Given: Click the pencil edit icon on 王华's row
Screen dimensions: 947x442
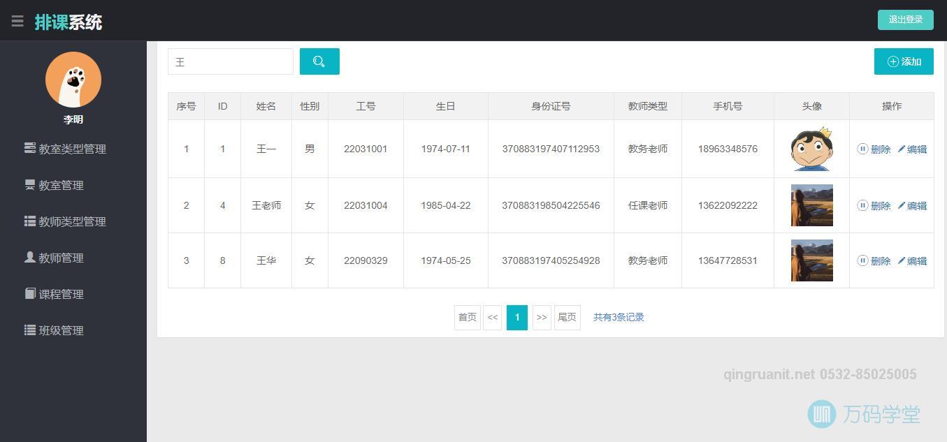Looking at the screenshot, I should click(904, 260).
